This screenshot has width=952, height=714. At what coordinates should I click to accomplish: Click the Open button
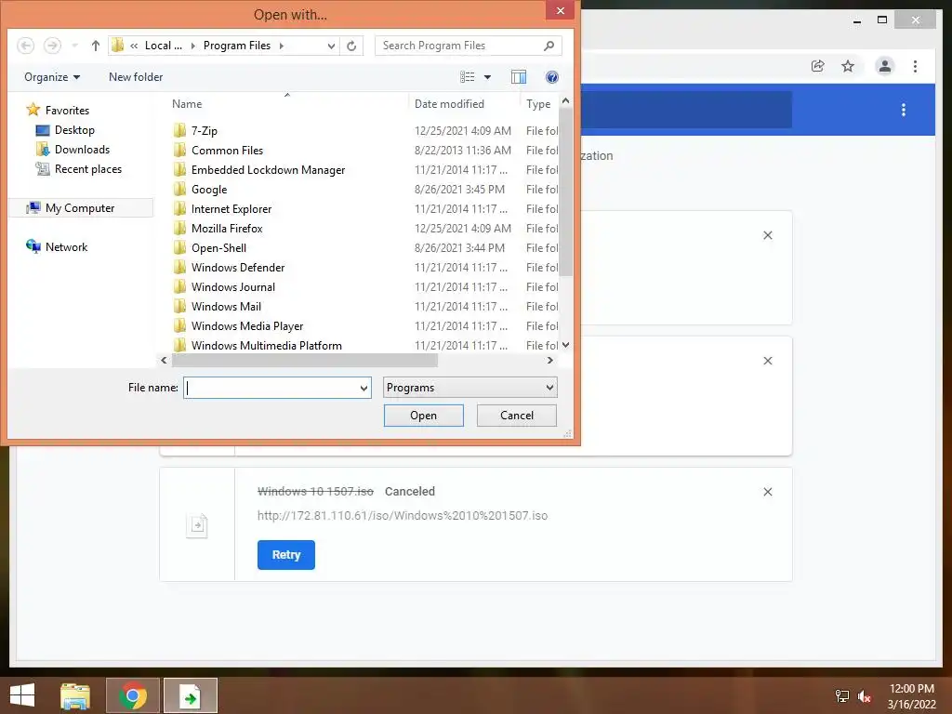tap(423, 416)
